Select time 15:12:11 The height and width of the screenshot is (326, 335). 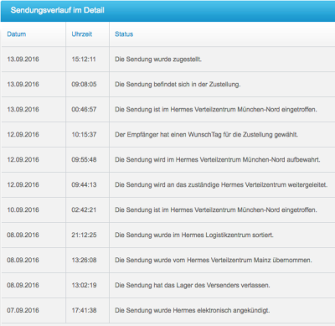click(84, 60)
